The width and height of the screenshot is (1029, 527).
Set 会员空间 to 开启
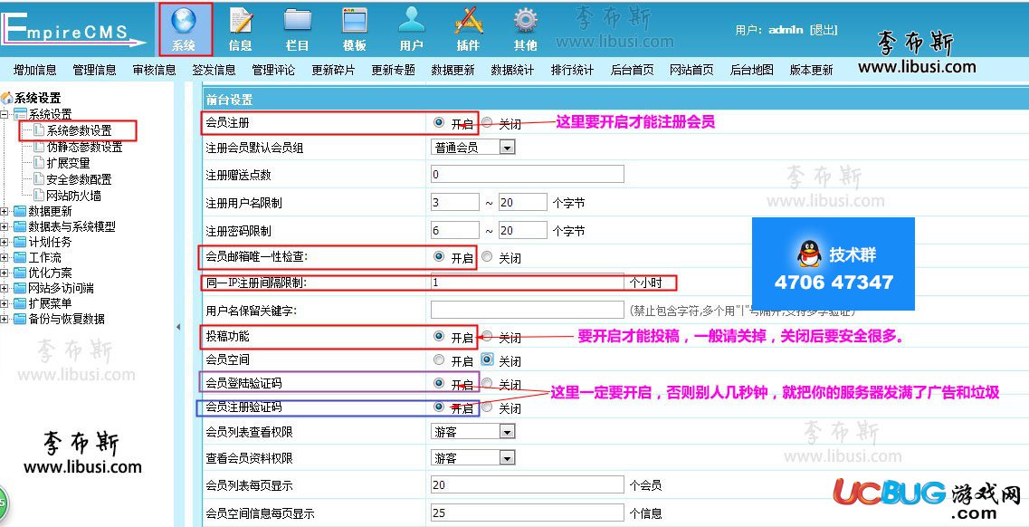(x=438, y=359)
